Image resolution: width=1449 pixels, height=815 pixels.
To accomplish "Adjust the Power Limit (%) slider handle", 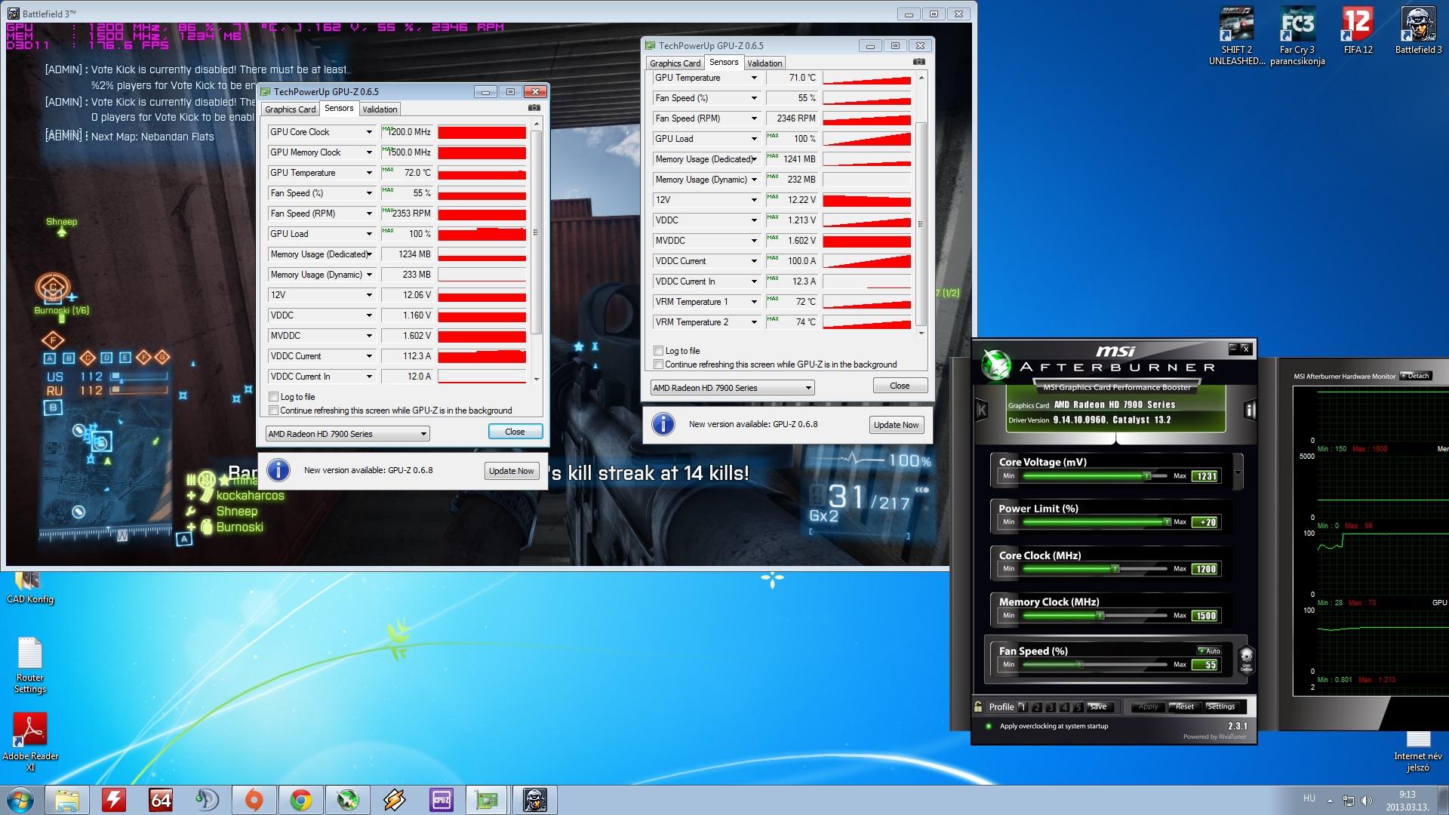I will coord(1168,522).
